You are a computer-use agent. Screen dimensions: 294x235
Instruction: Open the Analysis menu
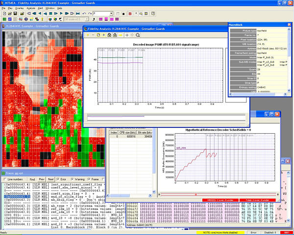[31, 8]
